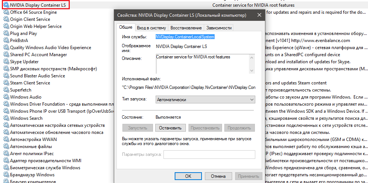Select the Shared PC Account Manager service
Image resolution: width=368 pixels, height=183 pixels.
tap(38, 55)
